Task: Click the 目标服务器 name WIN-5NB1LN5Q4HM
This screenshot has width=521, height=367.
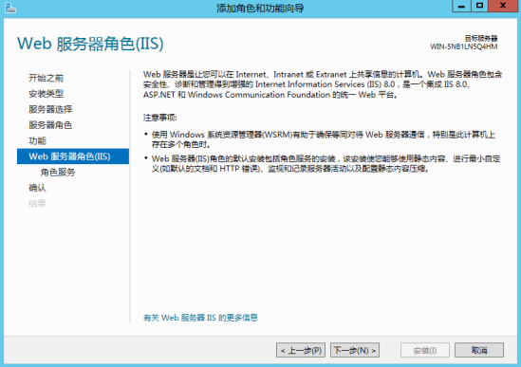Action: 464,46
